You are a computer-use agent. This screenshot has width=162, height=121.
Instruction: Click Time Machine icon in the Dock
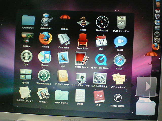pos(157,34)
